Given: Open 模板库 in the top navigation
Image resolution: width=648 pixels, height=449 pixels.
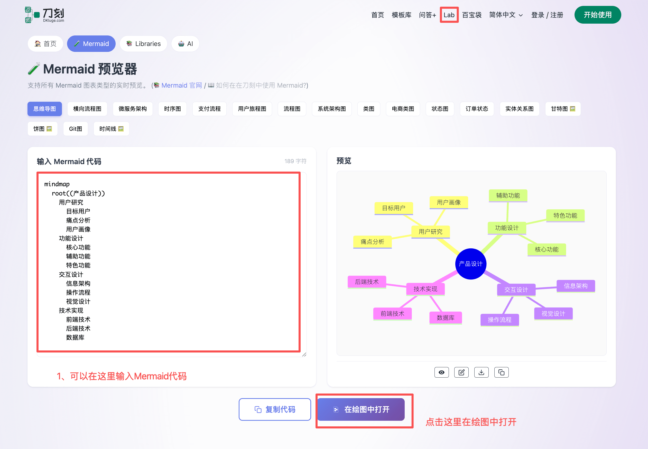Looking at the screenshot, I should tap(402, 15).
